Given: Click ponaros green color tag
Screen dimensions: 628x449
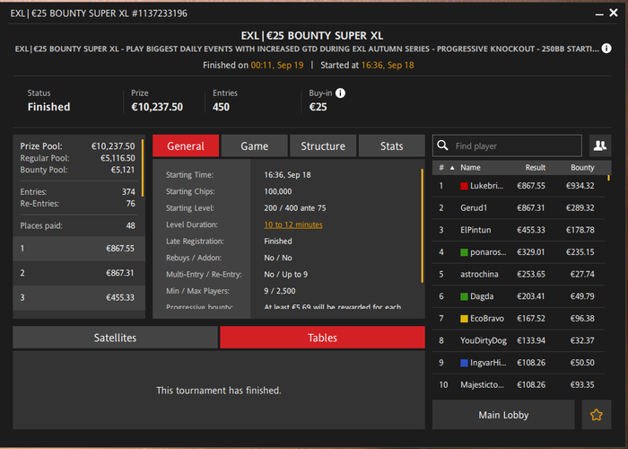Looking at the screenshot, I should pyautogui.click(x=464, y=252).
